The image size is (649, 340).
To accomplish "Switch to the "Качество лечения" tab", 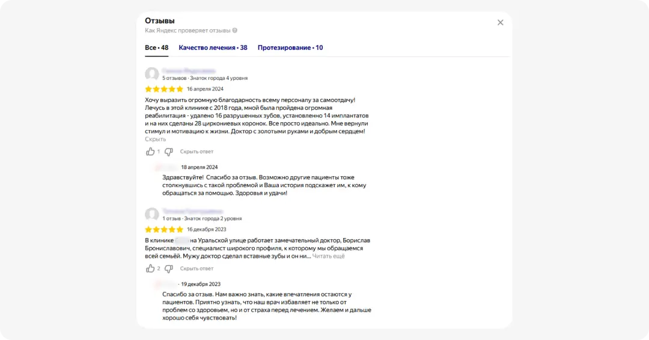I will pyautogui.click(x=213, y=47).
